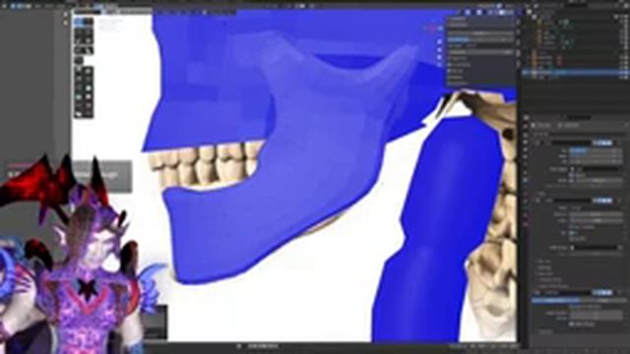This screenshot has width=630, height=354.
Task: Toggle display buttons on the third modifier header
Action: [601, 292]
